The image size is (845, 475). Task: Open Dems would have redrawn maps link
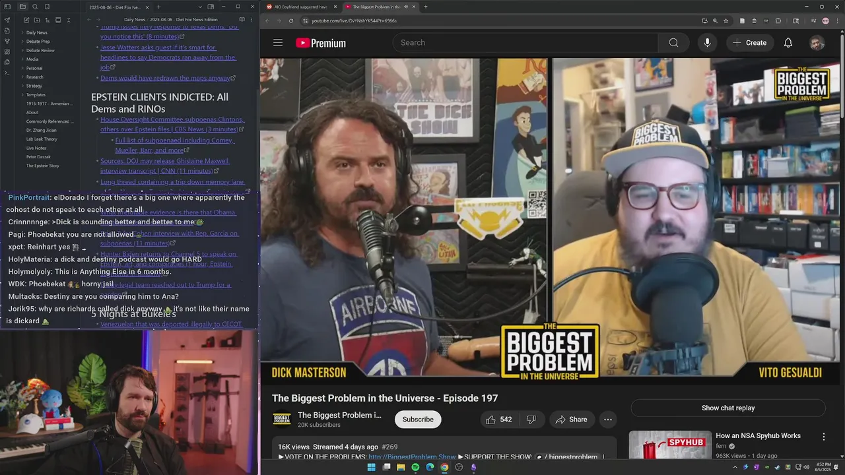pos(165,78)
